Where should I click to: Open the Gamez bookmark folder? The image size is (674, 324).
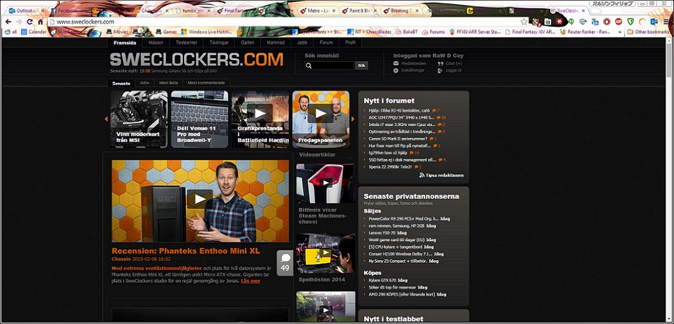(x=167, y=32)
